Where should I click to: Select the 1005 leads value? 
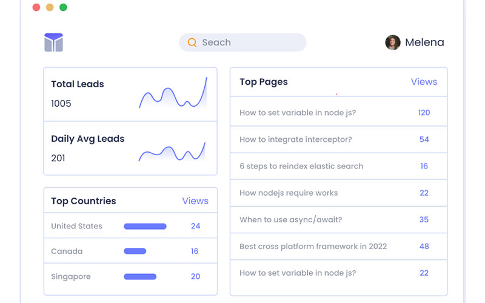click(61, 104)
